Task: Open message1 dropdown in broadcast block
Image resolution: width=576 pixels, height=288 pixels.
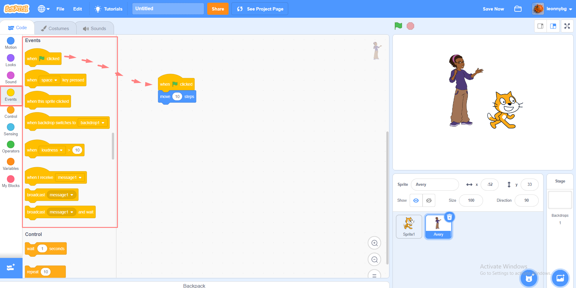Action: [x=62, y=195]
